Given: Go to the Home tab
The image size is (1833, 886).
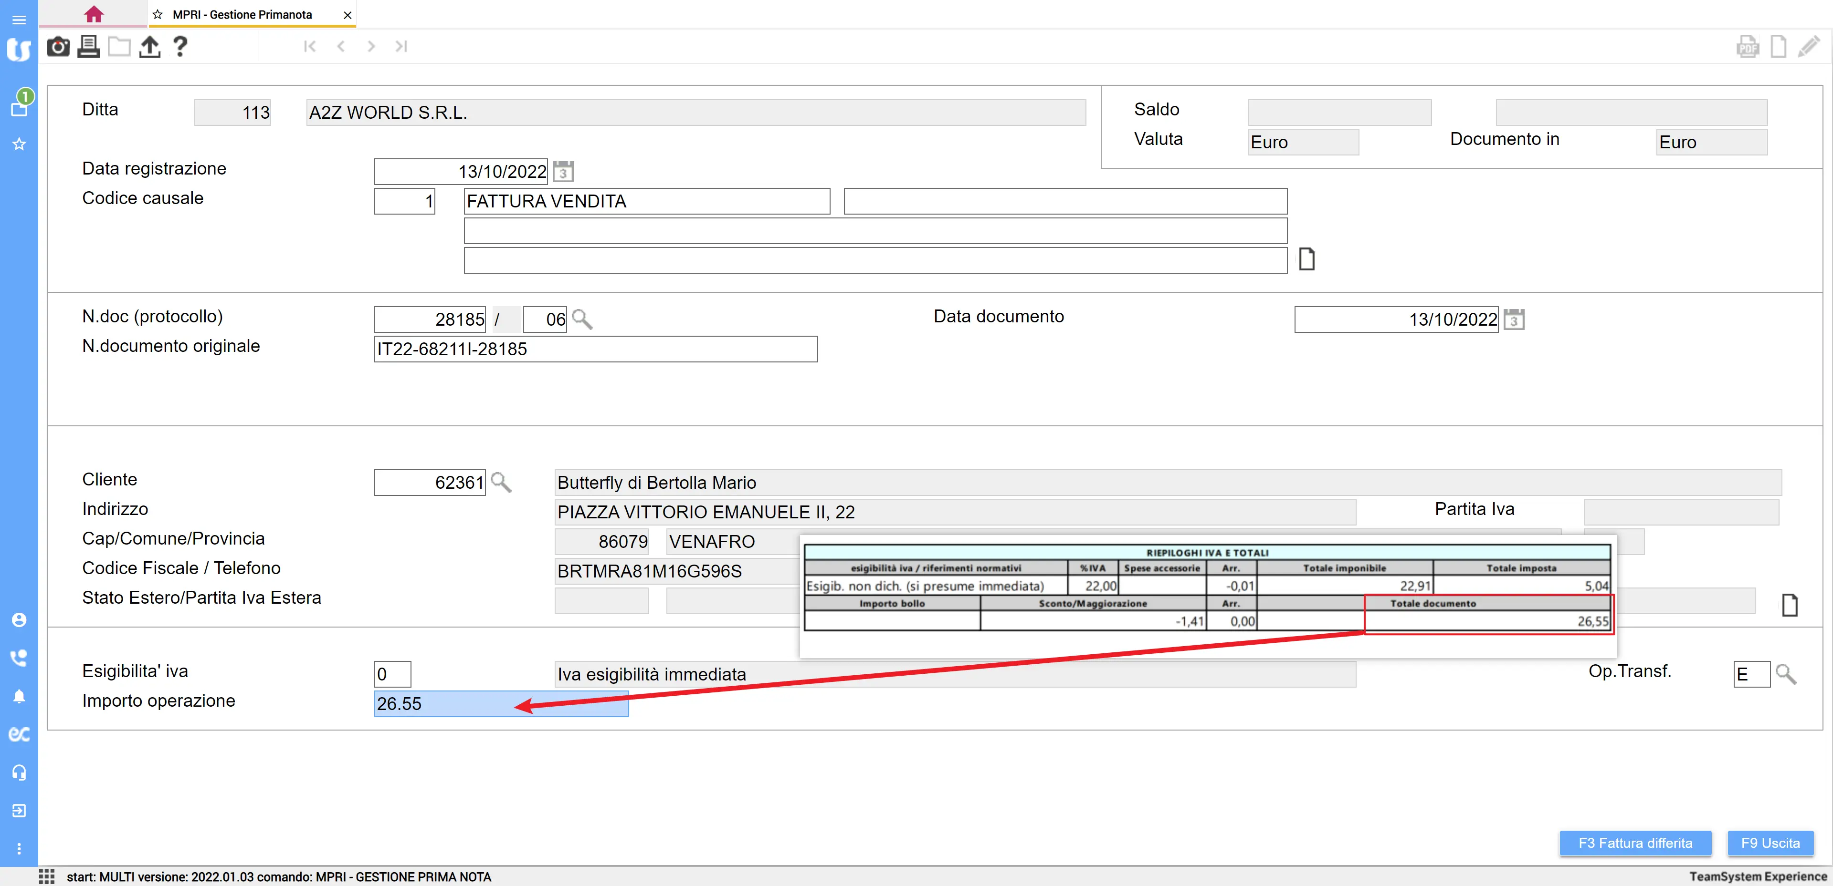Looking at the screenshot, I should (93, 14).
